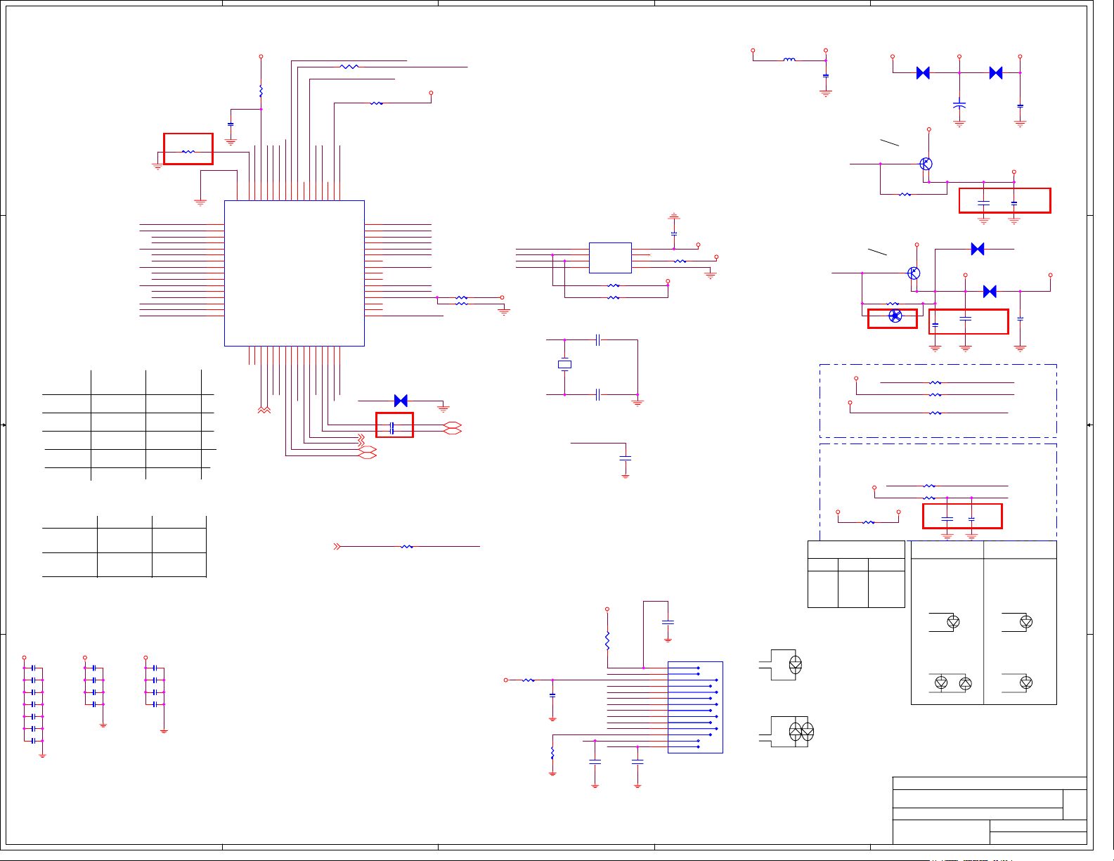Viewport: 1114px width, 861px height.
Task: Click the single LED symbol above the double-LED
Action: click(795, 664)
